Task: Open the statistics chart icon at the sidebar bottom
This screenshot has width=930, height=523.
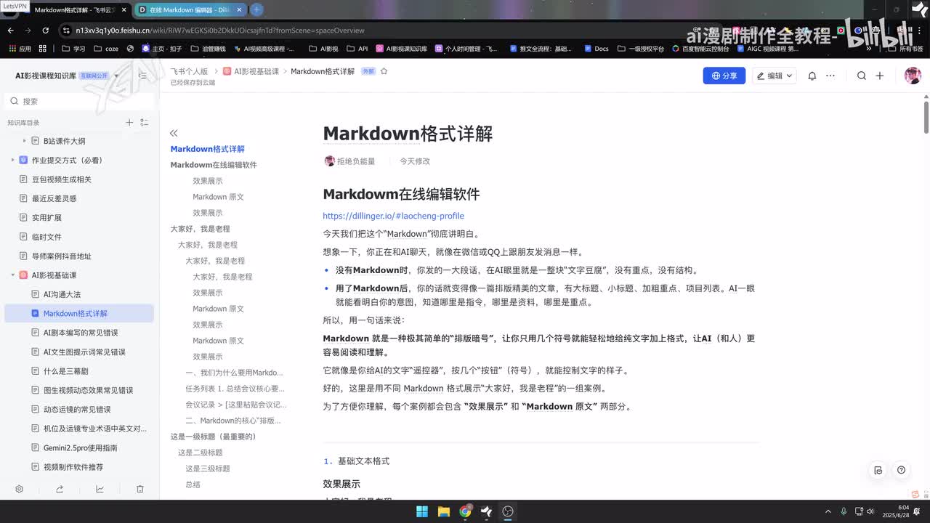Action: (x=100, y=489)
